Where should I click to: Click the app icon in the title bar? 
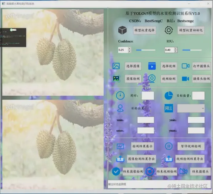(x=3, y=3)
